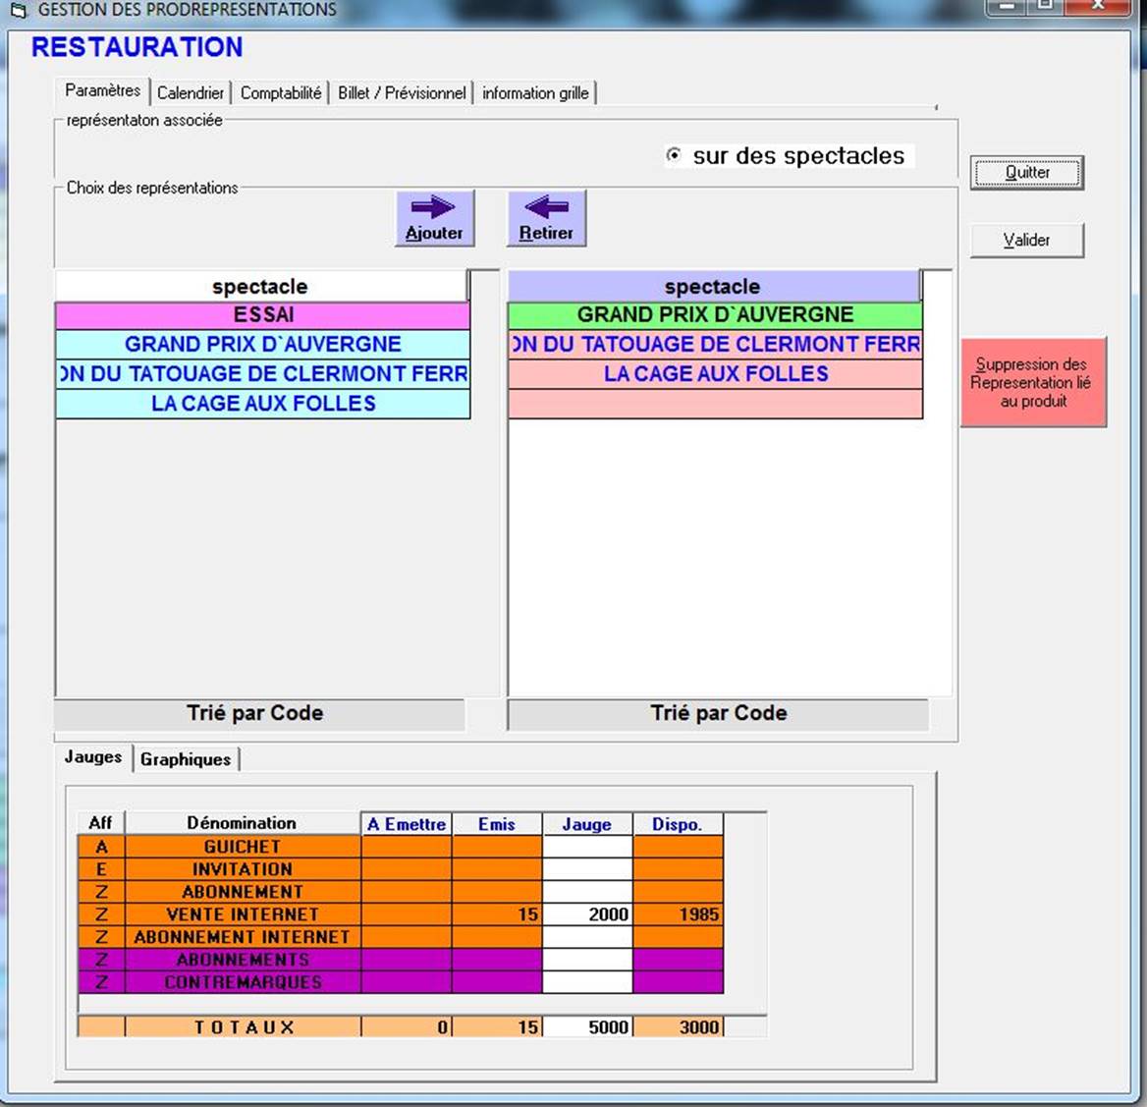Image resolution: width=1147 pixels, height=1107 pixels.
Task: Select the ABONNEMENTS purple row
Action: click(400, 960)
